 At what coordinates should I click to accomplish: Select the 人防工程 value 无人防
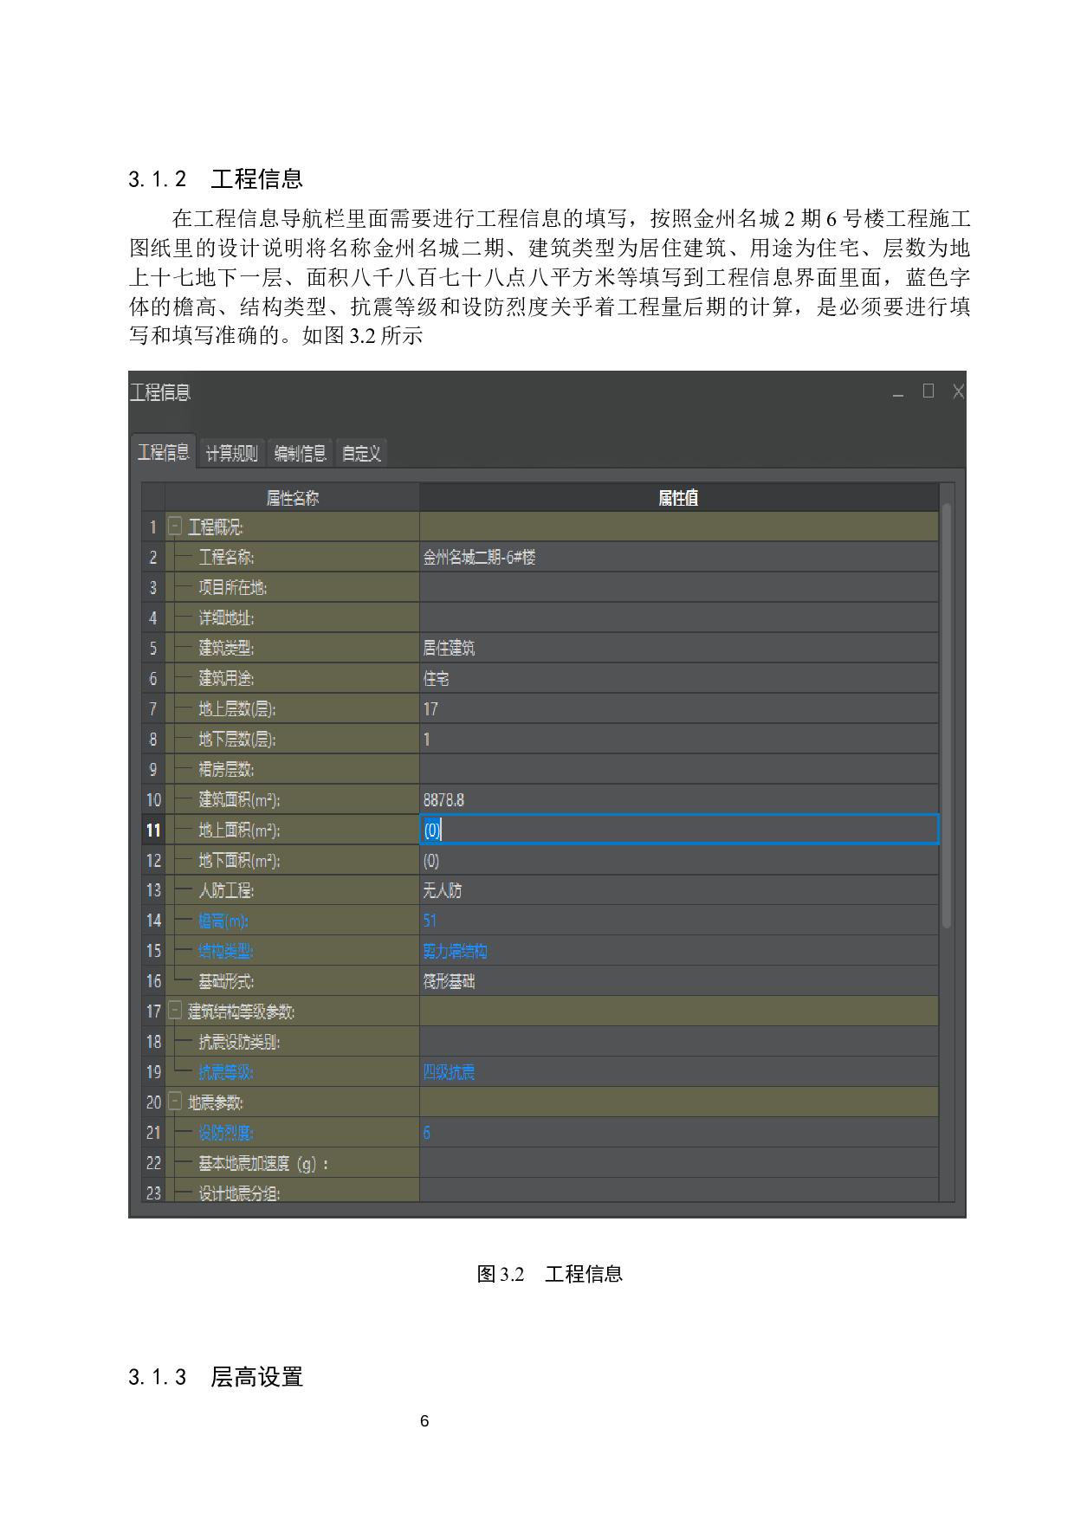pos(679,890)
